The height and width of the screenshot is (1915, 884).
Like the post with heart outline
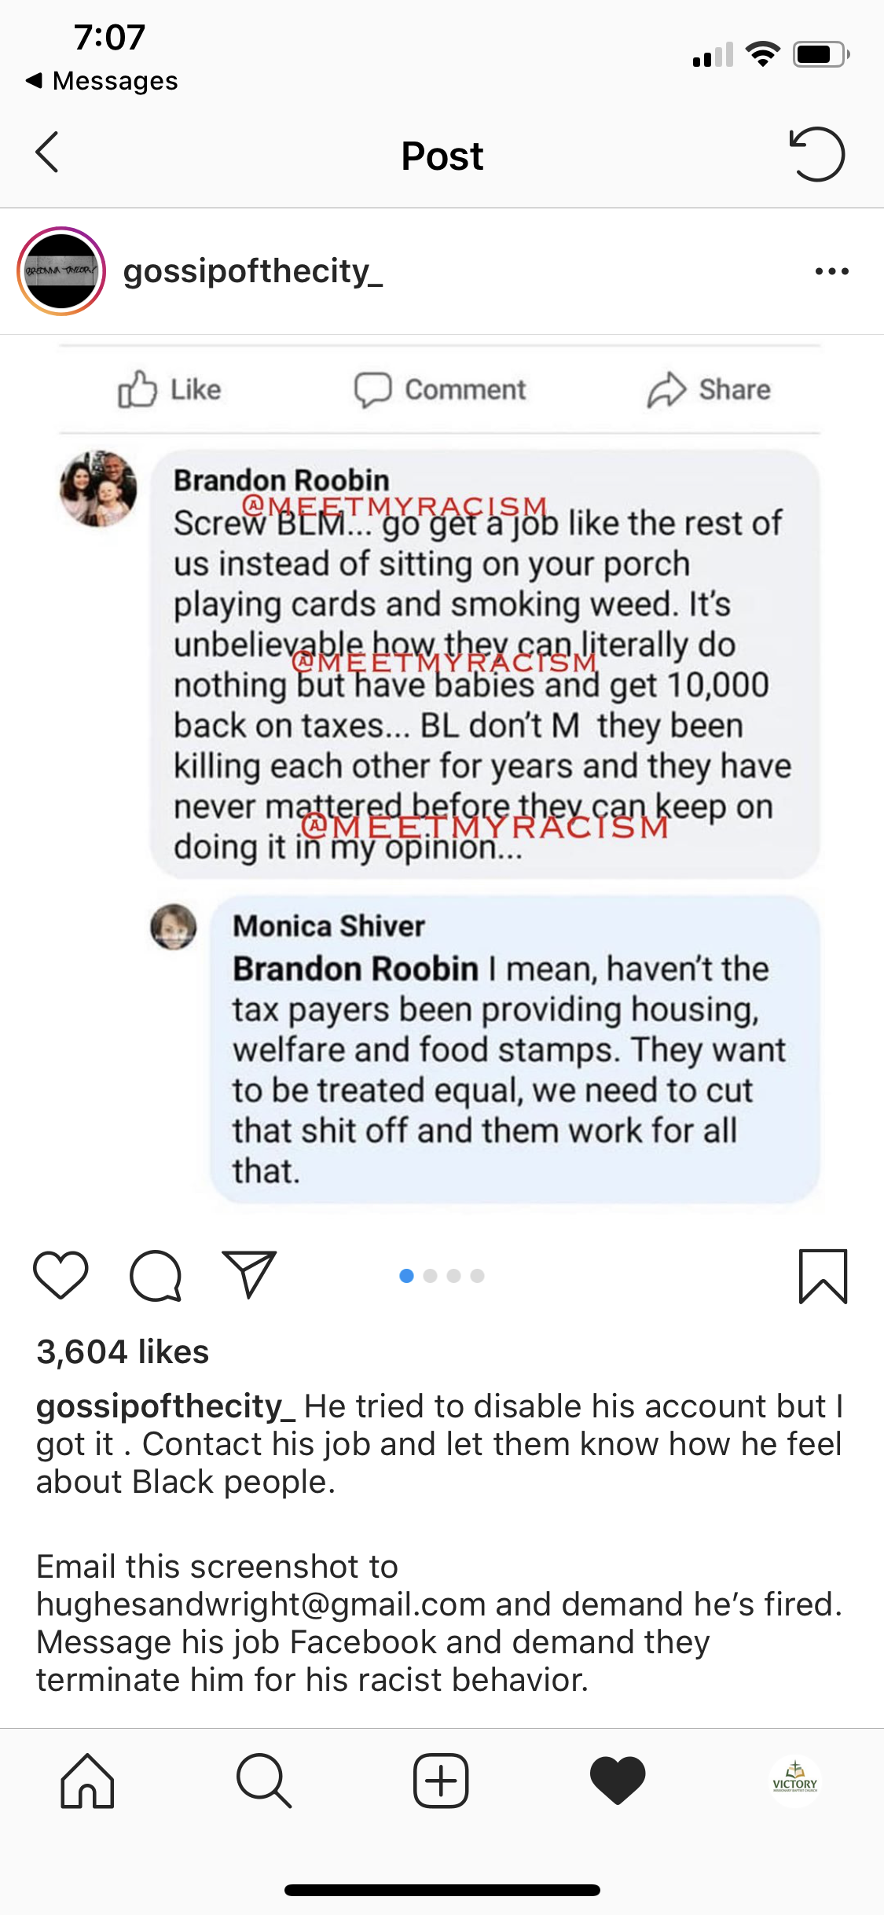(61, 1275)
